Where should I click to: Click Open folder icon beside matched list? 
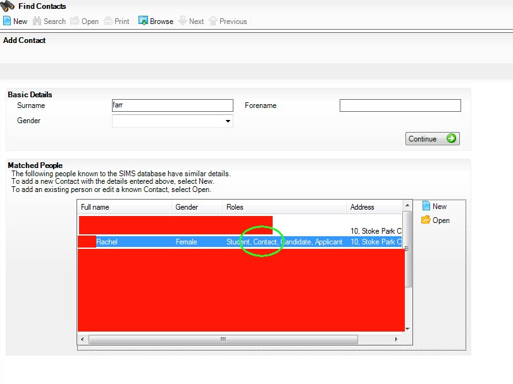tap(426, 220)
